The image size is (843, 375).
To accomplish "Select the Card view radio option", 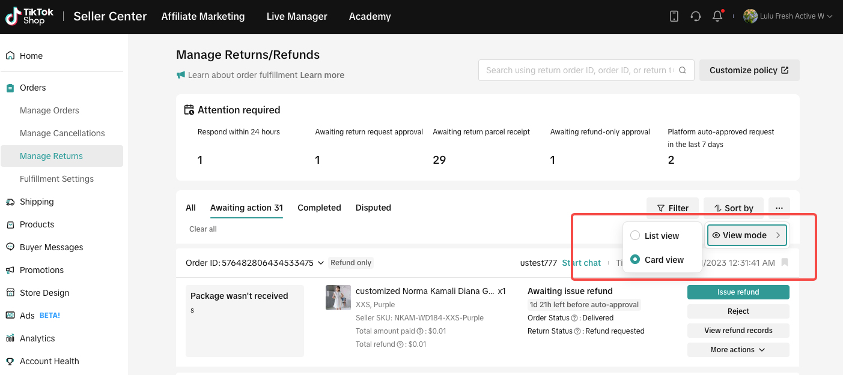I will click(x=635, y=260).
